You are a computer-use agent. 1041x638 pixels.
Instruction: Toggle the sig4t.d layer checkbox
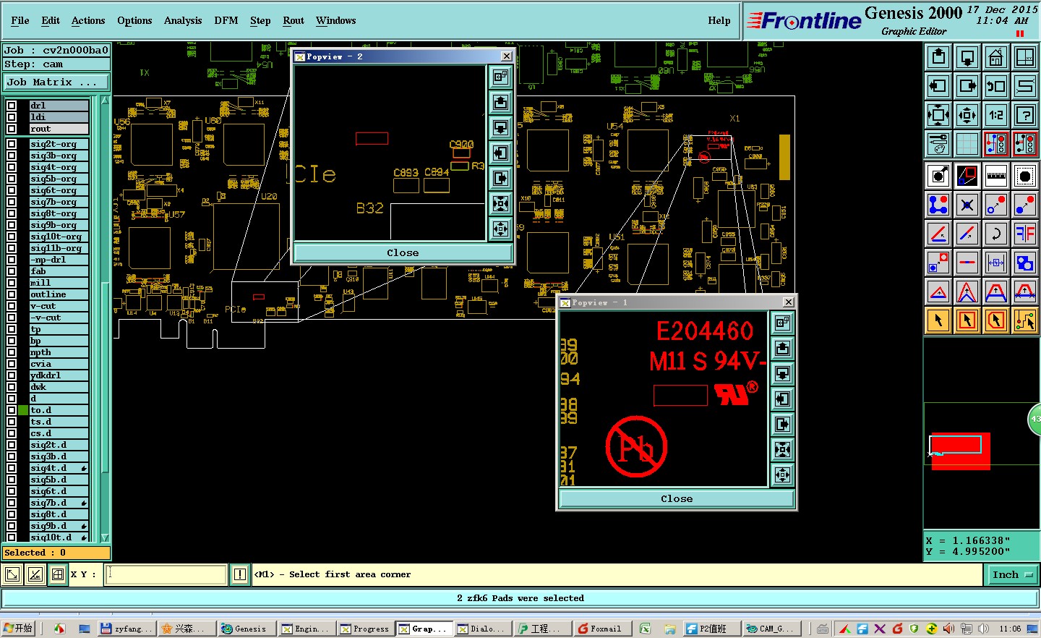point(12,468)
